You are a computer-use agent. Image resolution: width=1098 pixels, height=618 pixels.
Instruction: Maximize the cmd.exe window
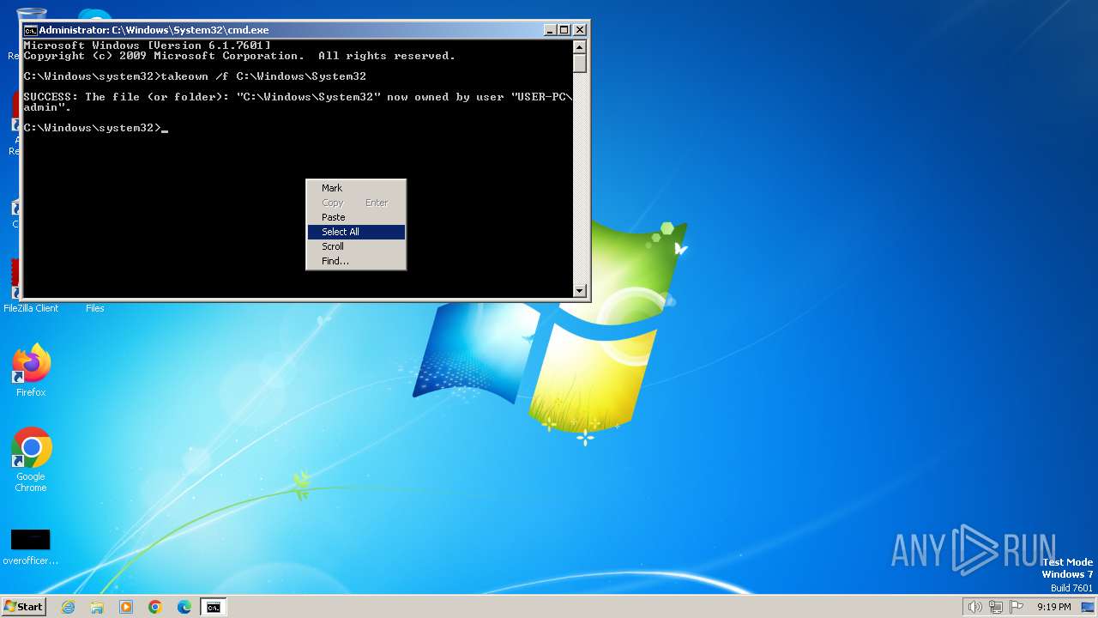564,29
